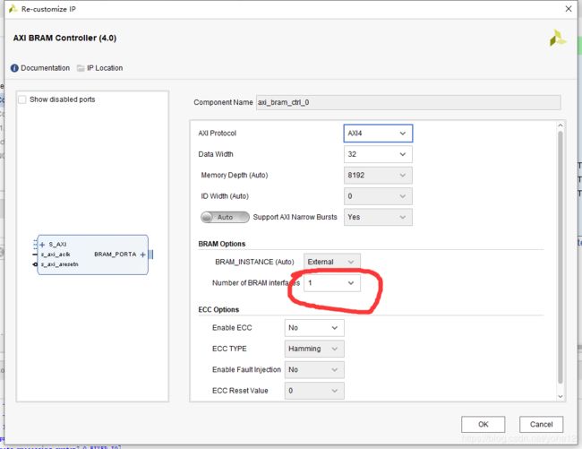Click the ECC Options section heading
The width and height of the screenshot is (582, 449).
[218, 310]
